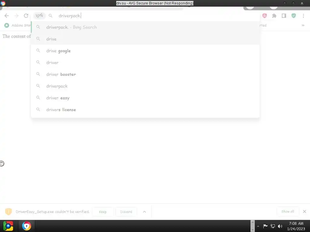Screen dimensions: 310x232
Task: Click the network tray icon
Action: coord(273,226)
